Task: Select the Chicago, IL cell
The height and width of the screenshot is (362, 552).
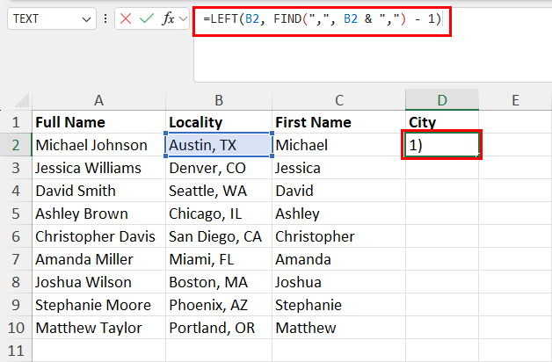Action: 219,214
